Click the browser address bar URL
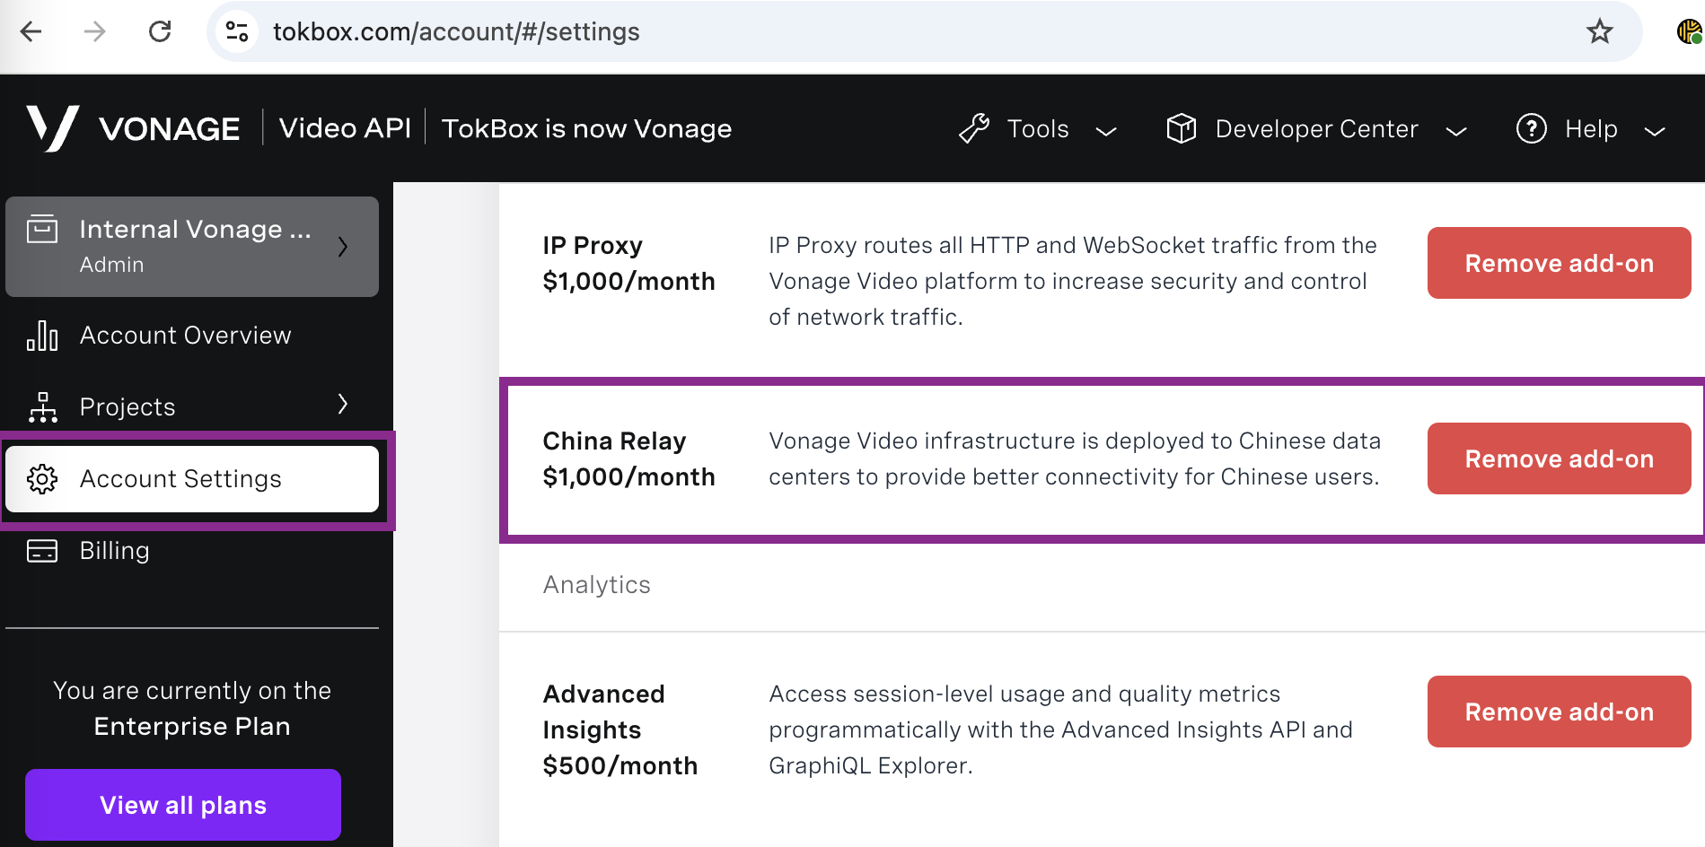The image size is (1705, 847). [x=456, y=32]
